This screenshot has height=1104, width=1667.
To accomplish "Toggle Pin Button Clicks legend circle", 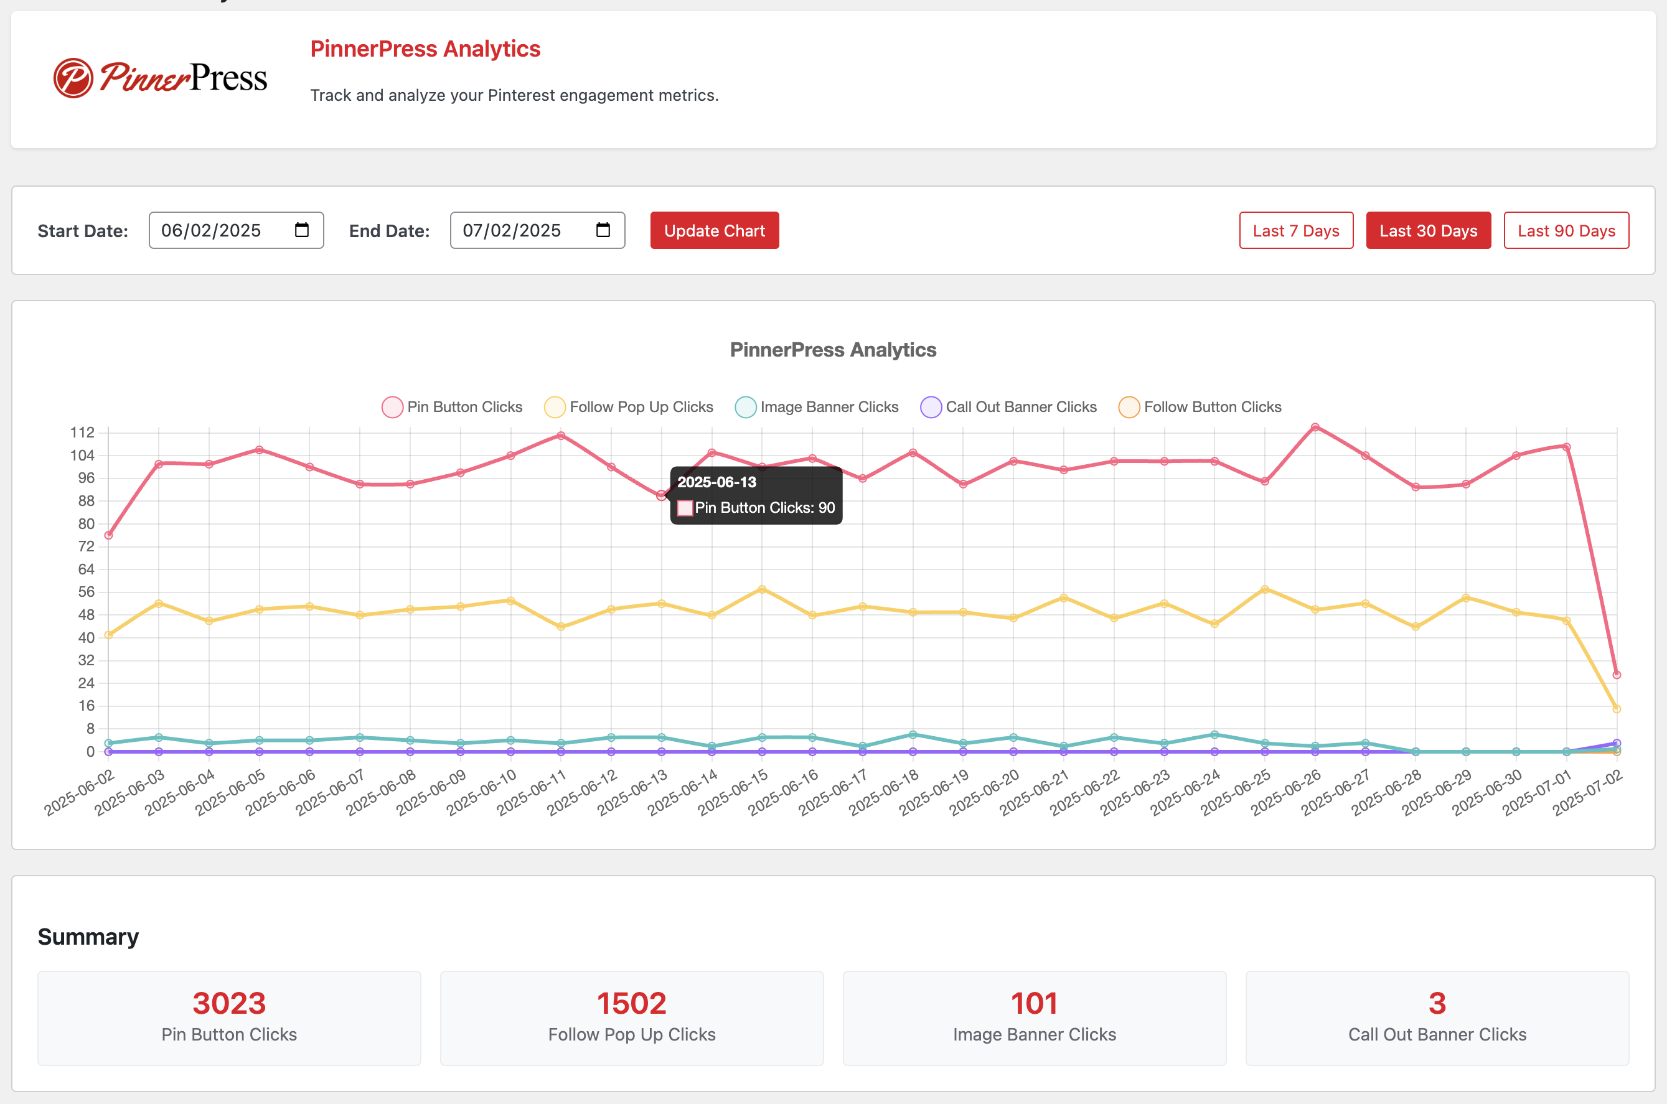I will [x=392, y=407].
